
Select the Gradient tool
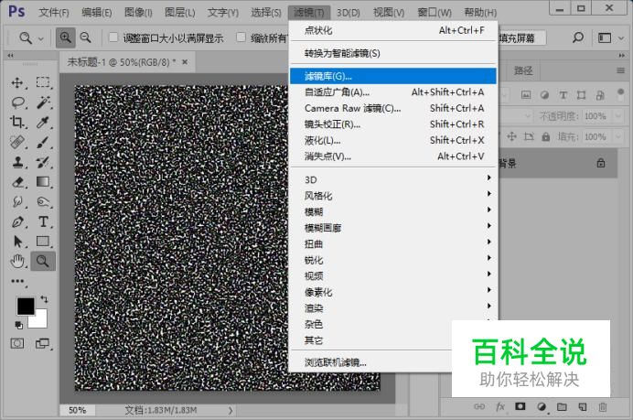(x=43, y=182)
